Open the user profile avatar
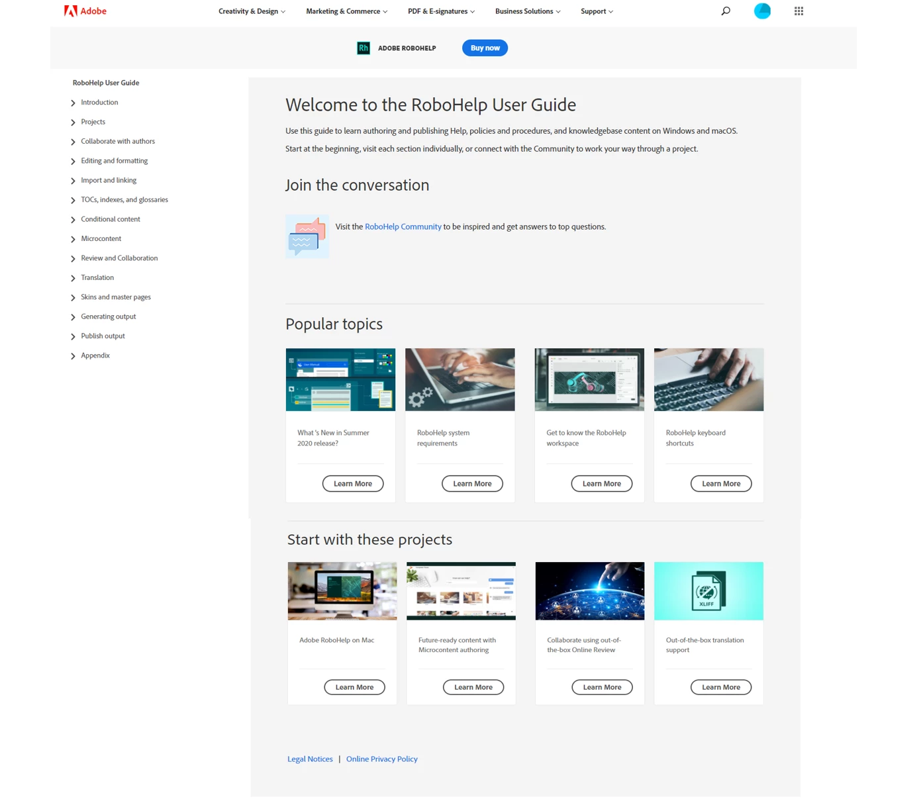Image resolution: width=923 pixels, height=803 pixels. point(762,11)
